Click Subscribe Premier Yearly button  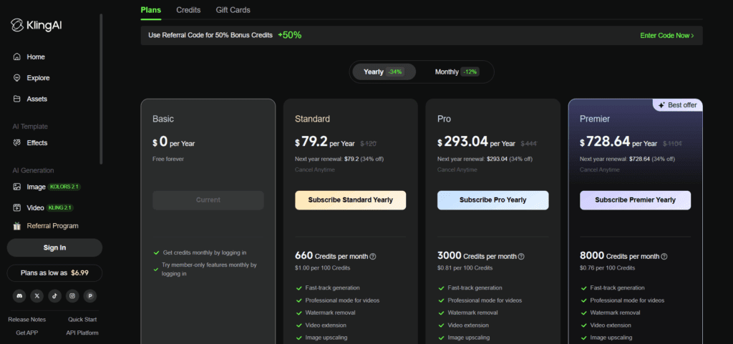pos(636,200)
